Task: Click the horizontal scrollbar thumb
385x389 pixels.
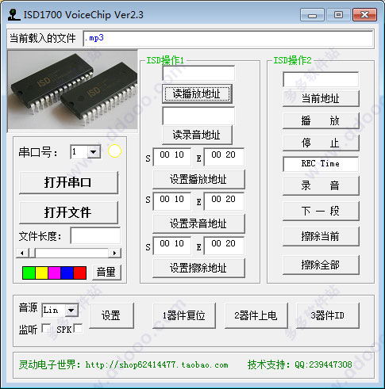Action: tap(33, 253)
